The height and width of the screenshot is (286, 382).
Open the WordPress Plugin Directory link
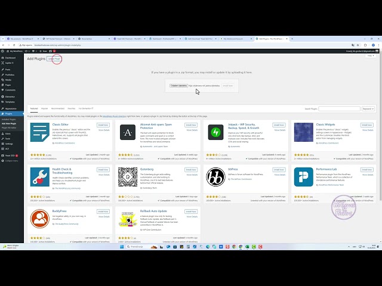115,116
